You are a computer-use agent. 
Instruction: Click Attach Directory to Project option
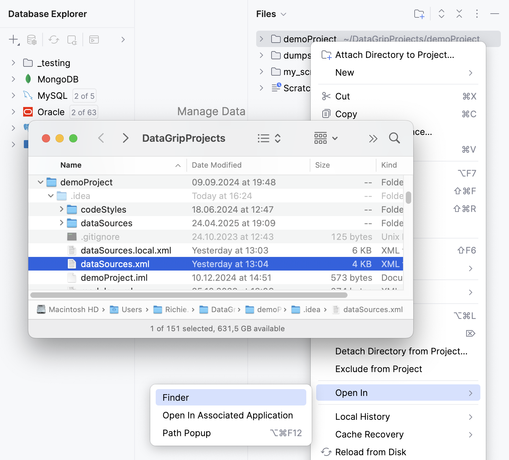[395, 55]
